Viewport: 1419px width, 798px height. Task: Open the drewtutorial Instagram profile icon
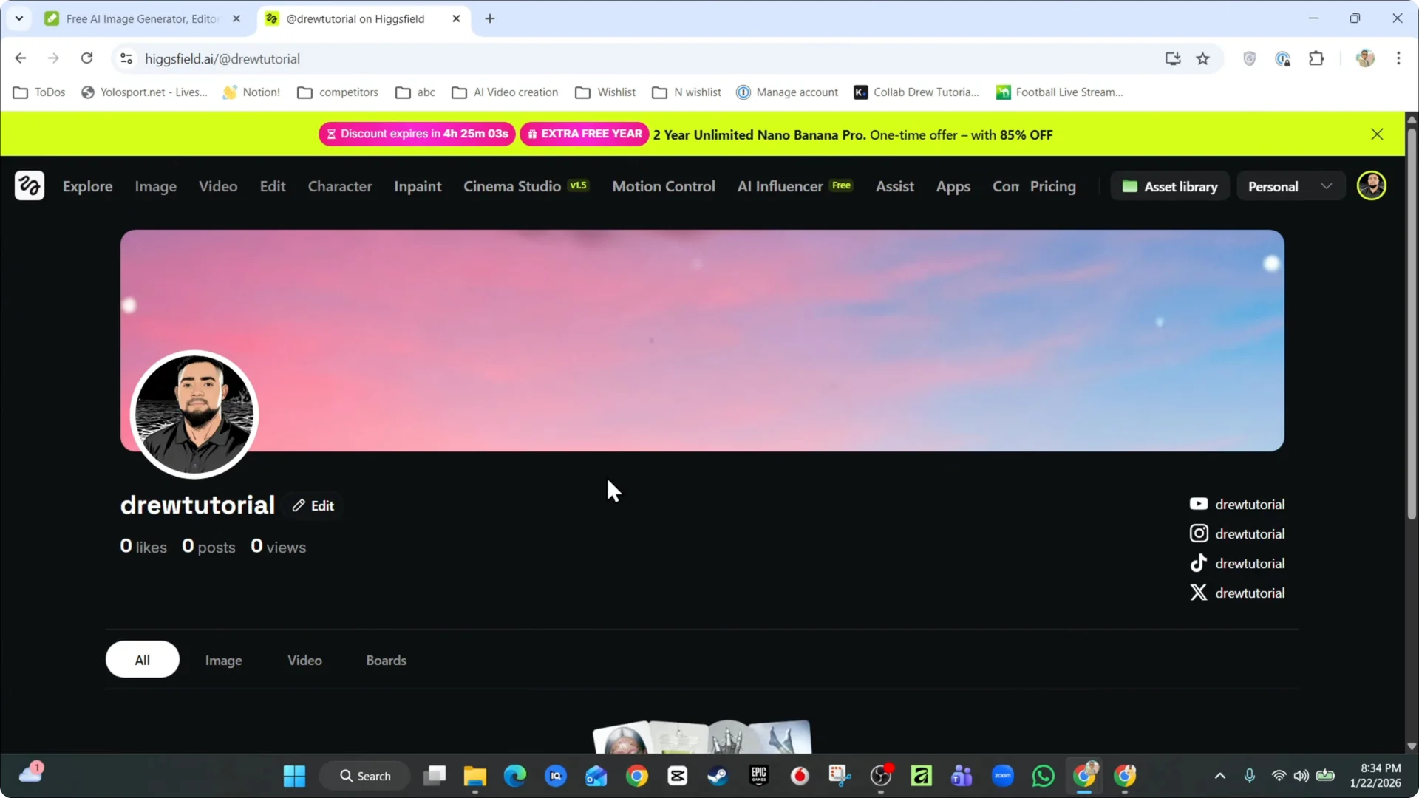pos(1199,533)
